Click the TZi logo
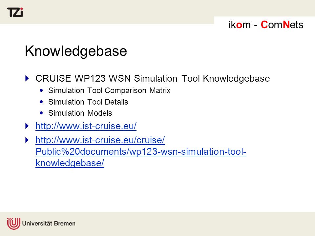Image resolution: width=315 pixels, height=236 pixels. 15,12
